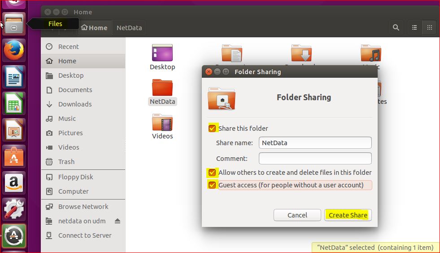440x253 pixels.
Task: Eject the netdata on udm mount
Action: 118,221
